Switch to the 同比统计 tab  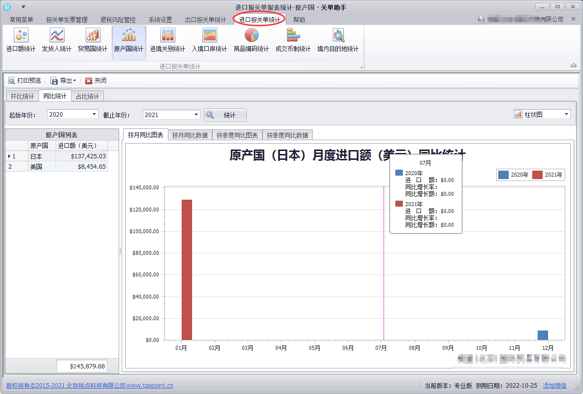coord(55,96)
